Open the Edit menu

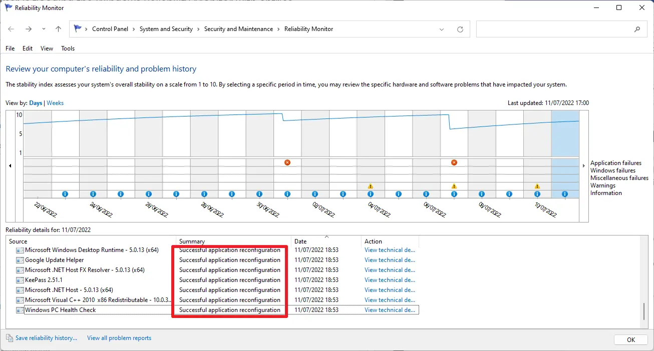pos(28,48)
